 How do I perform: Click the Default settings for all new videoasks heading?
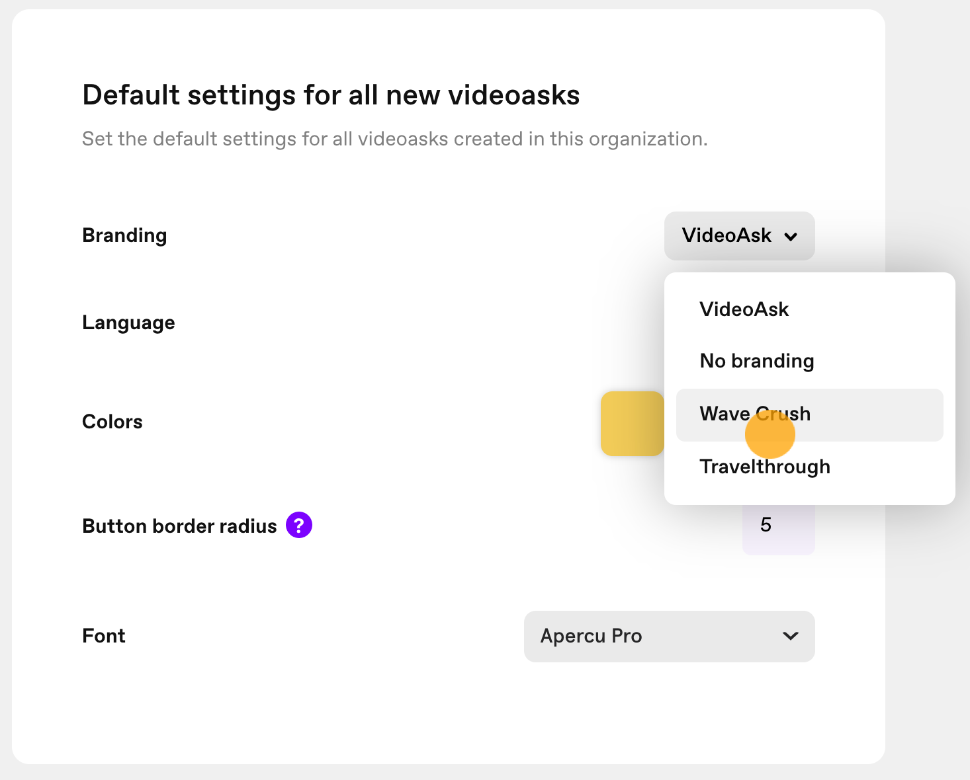coord(331,95)
